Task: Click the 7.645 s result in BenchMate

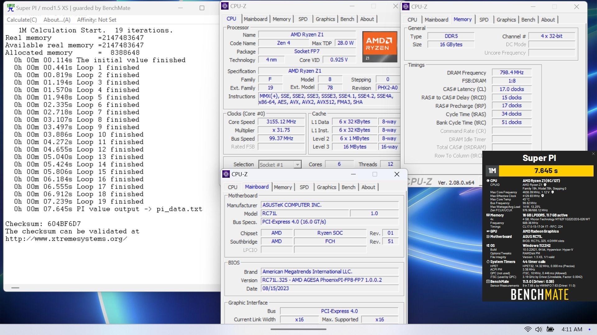Action: coord(546,171)
